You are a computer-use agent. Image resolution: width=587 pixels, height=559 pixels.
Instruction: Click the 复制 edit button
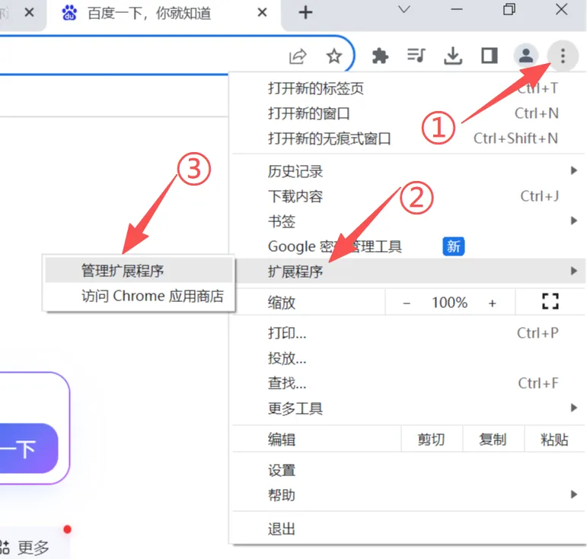point(493,440)
